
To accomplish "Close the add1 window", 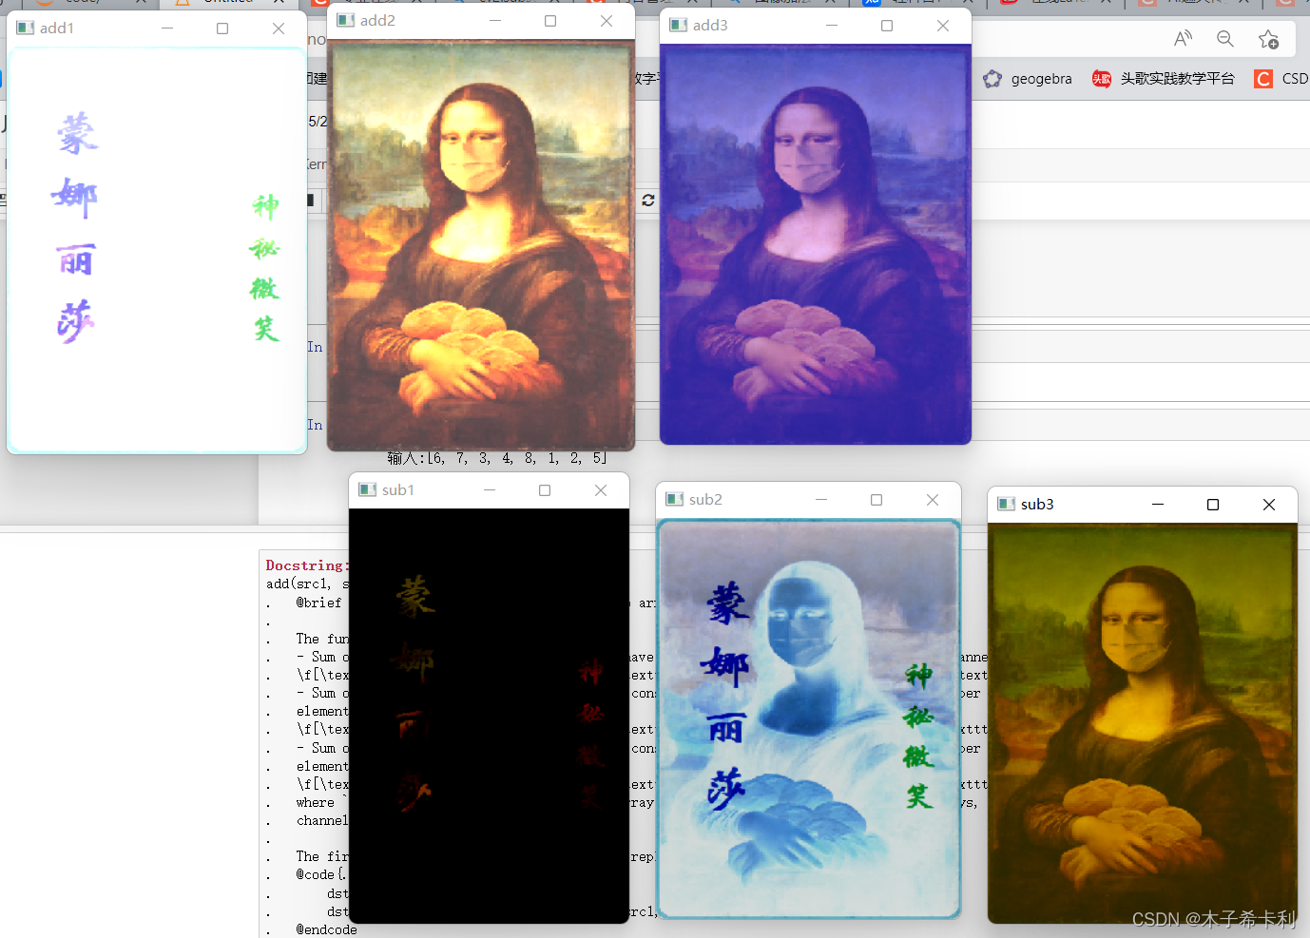I will (x=279, y=29).
